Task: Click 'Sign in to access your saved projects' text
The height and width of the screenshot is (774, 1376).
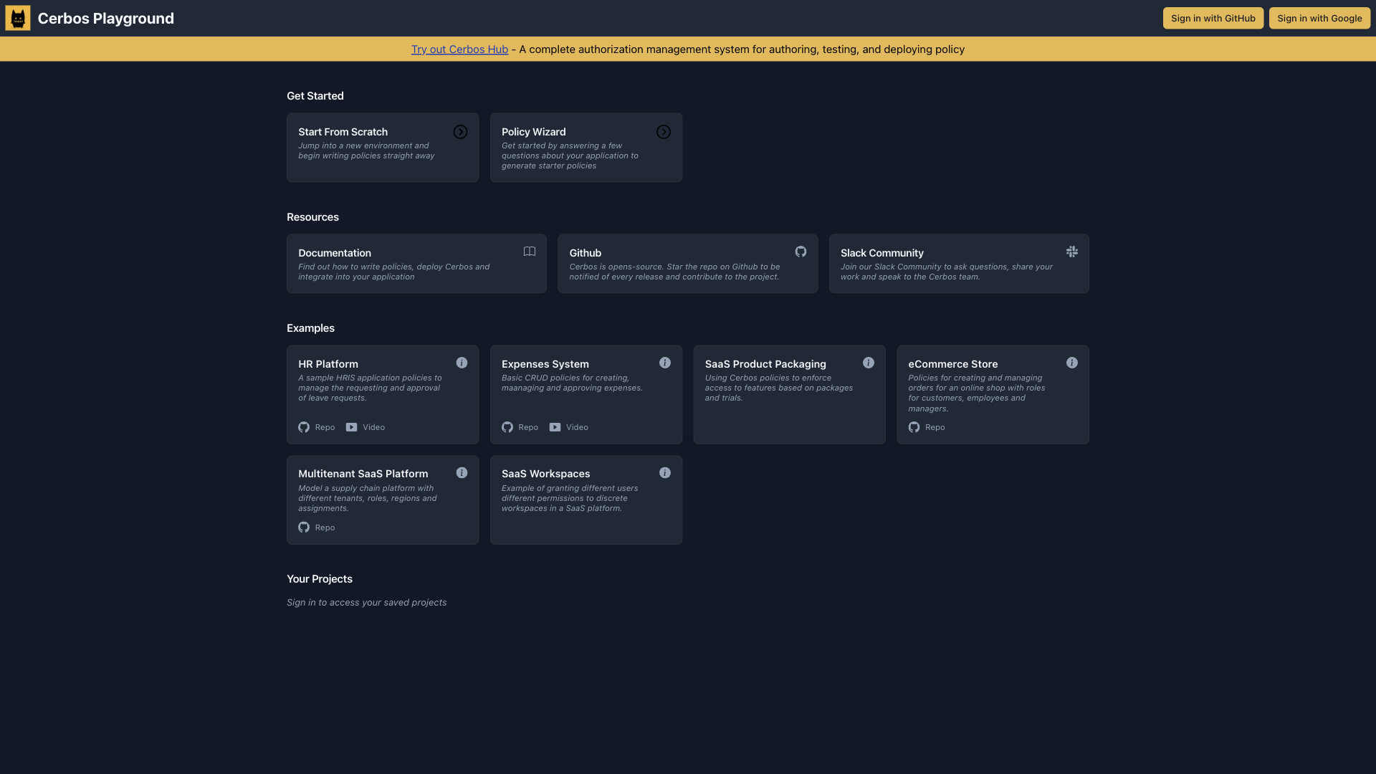Action: [x=367, y=603]
